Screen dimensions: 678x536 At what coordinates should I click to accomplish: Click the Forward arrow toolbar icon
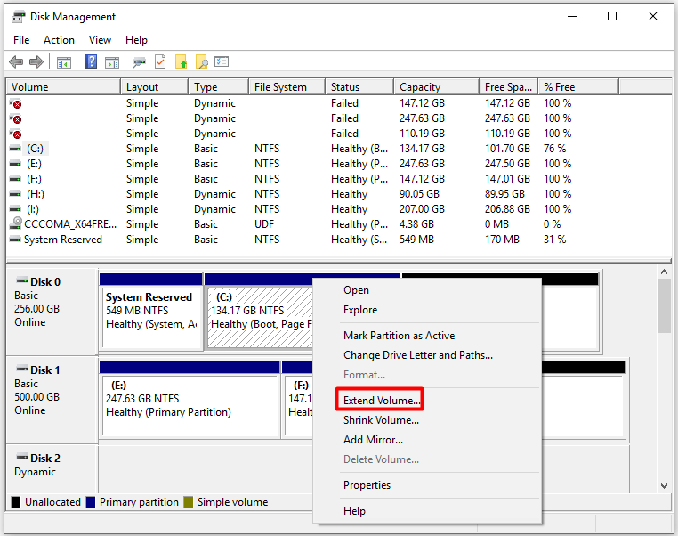click(36, 61)
